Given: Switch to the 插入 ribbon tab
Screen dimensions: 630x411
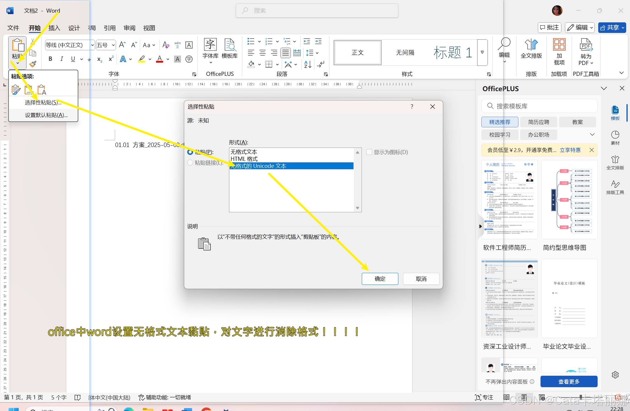Looking at the screenshot, I should point(54,28).
